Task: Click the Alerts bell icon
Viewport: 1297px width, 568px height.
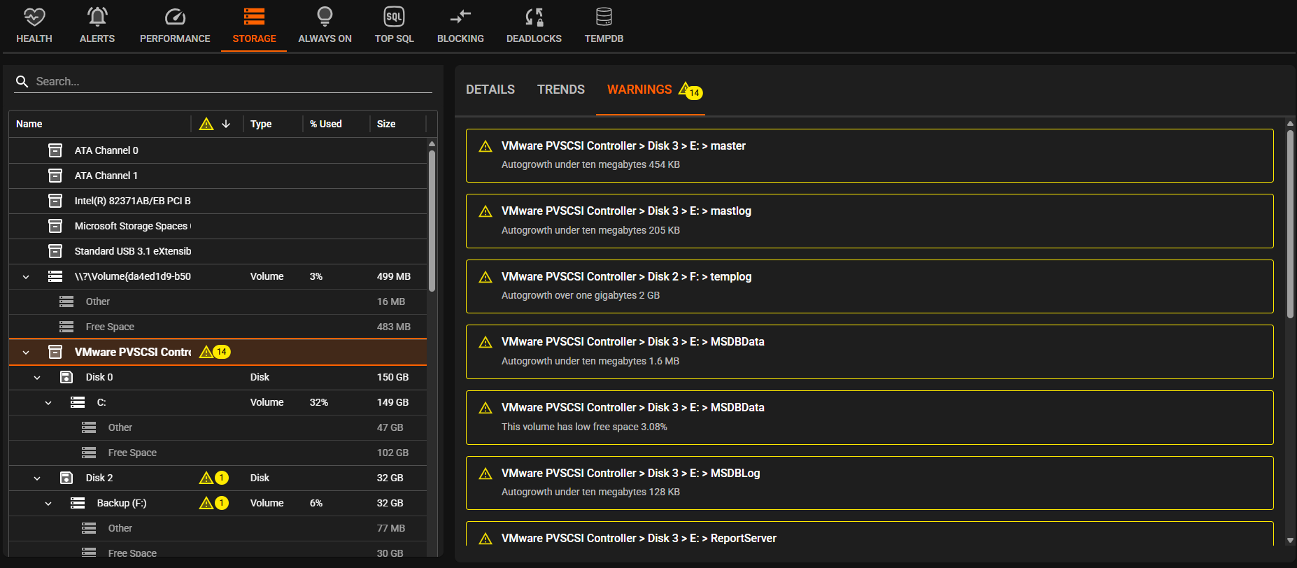Action: [97, 17]
